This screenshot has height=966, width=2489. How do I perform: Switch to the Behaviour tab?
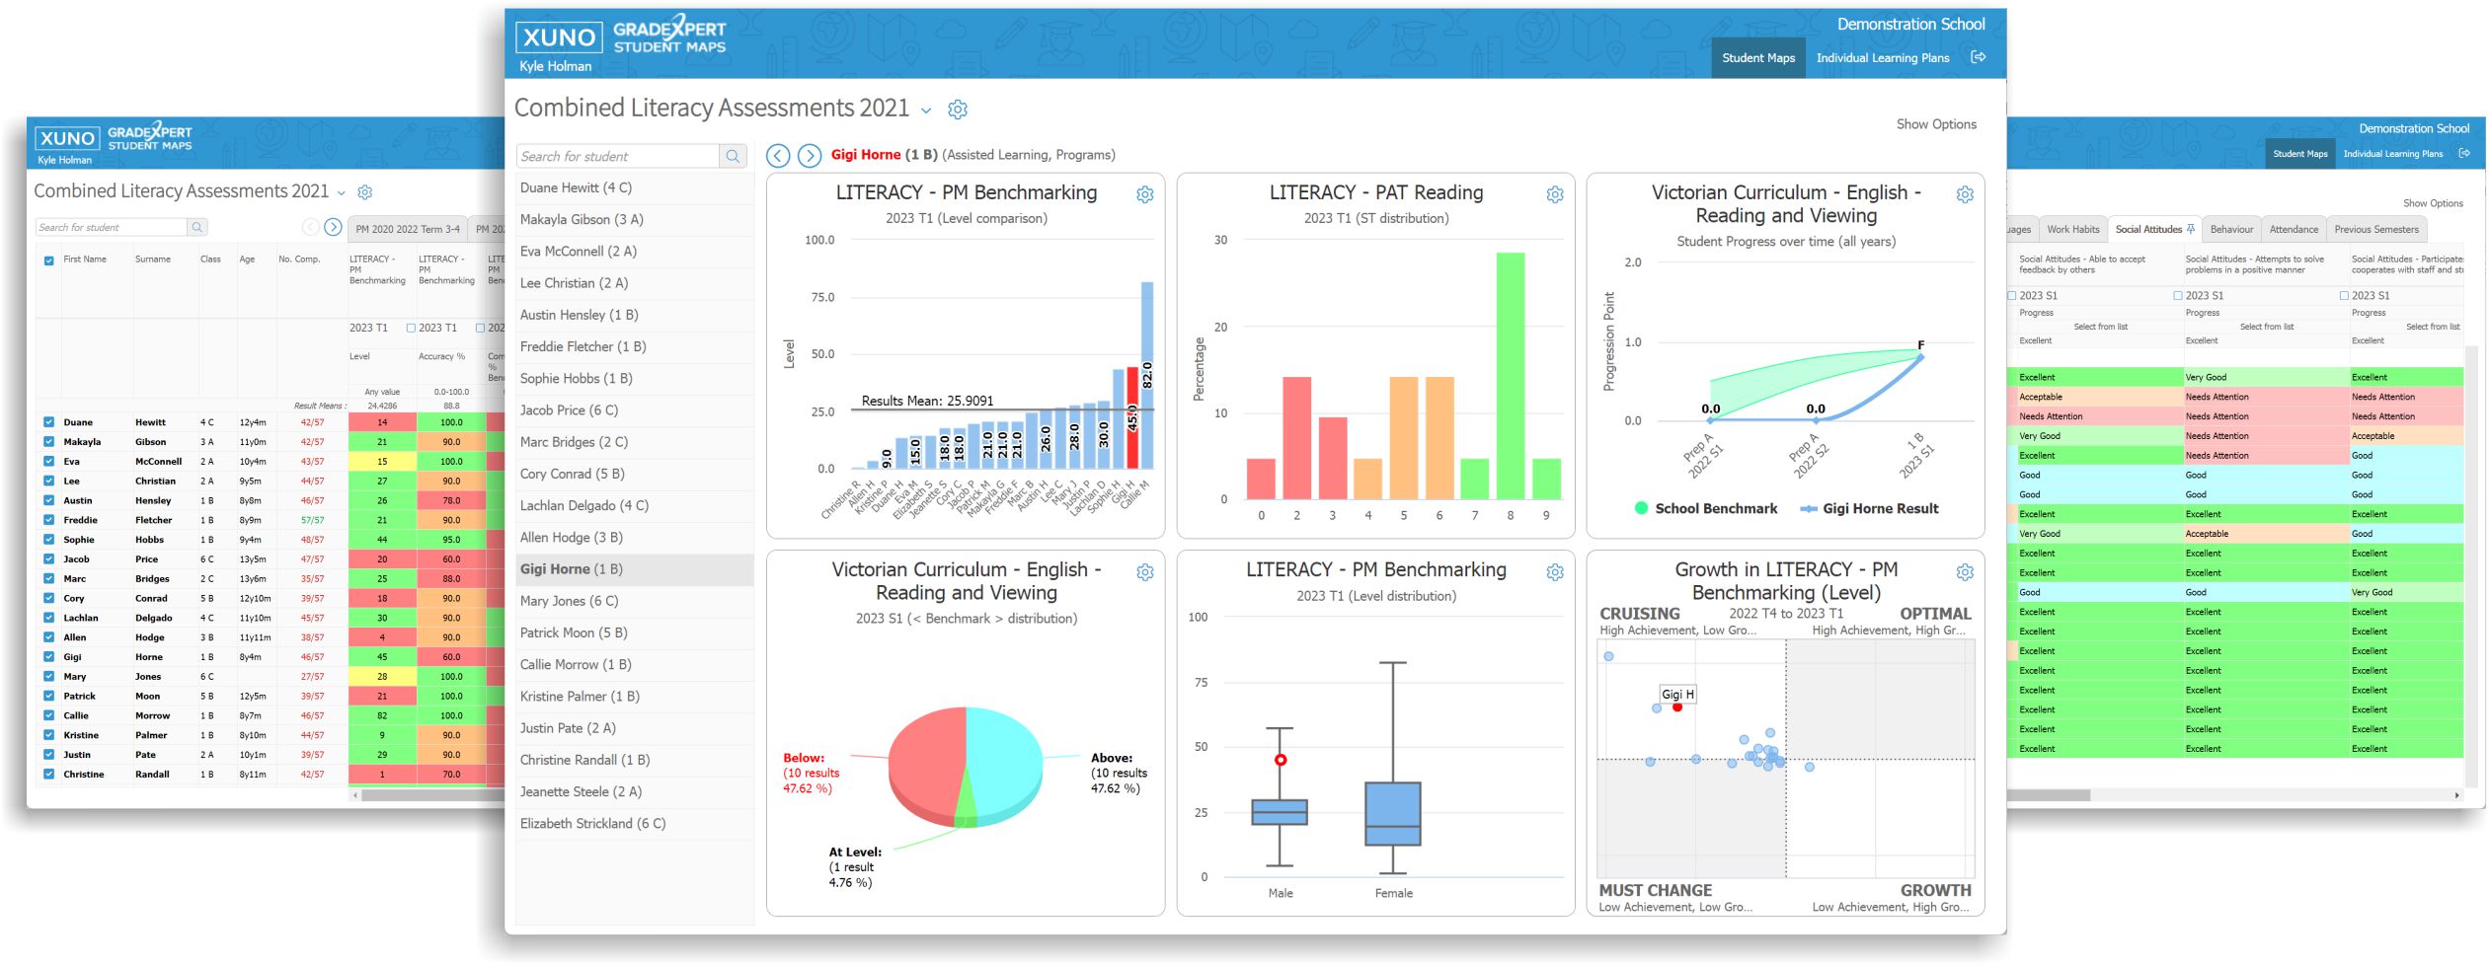(x=2231, y=229)
